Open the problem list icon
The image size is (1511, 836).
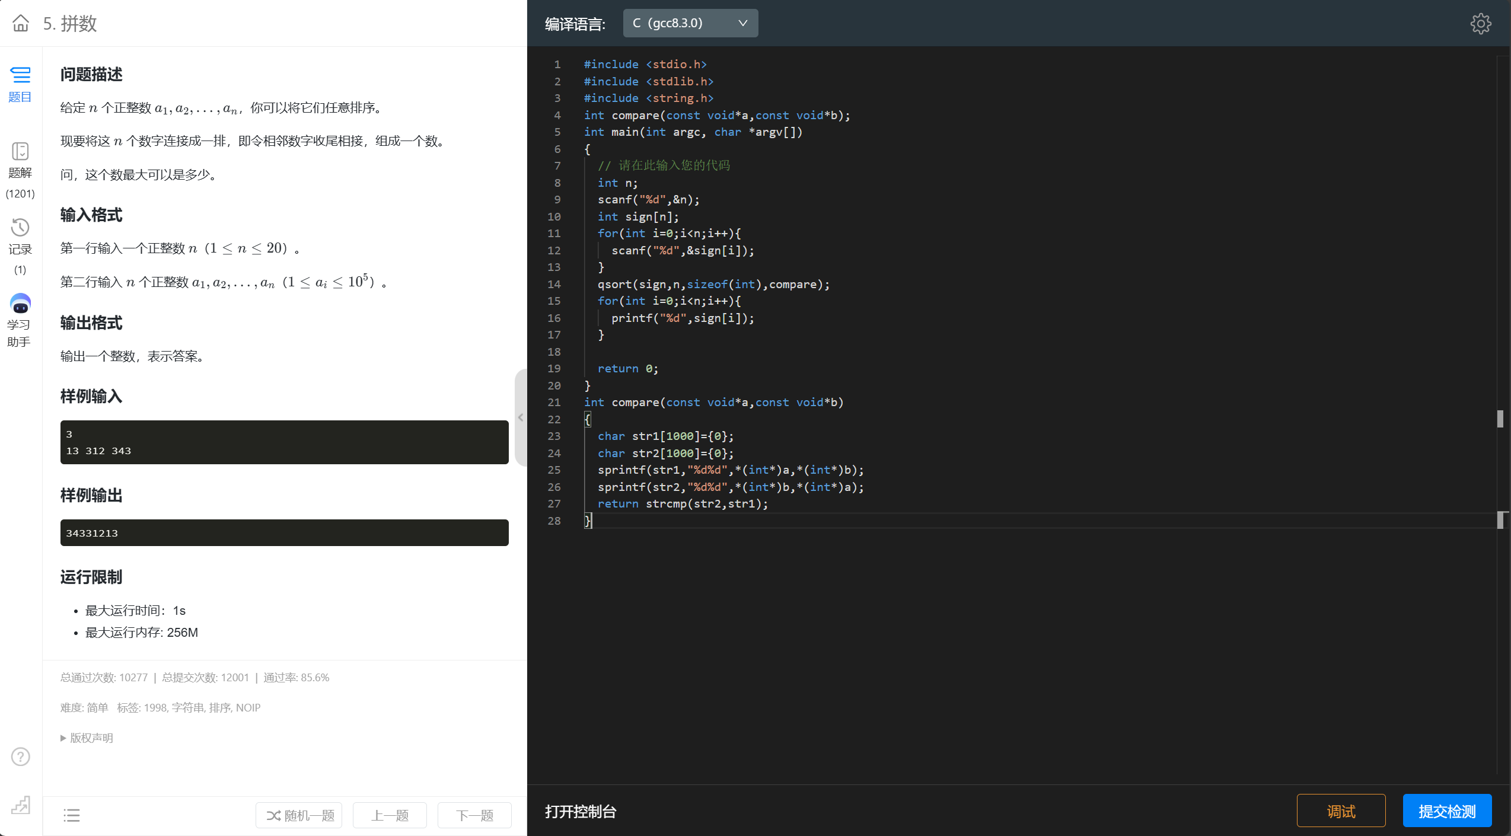[x=72, y=815]
